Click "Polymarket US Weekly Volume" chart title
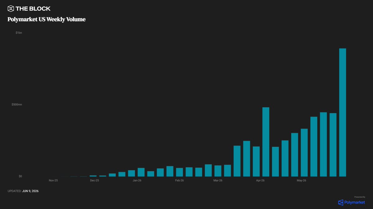Screen dimensions: 373x209 [x=47, y=19]
